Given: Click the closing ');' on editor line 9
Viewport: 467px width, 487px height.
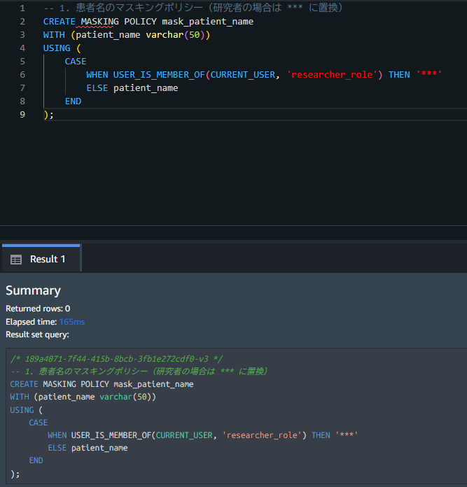Looking at the screenshot, I should point(48,115).
